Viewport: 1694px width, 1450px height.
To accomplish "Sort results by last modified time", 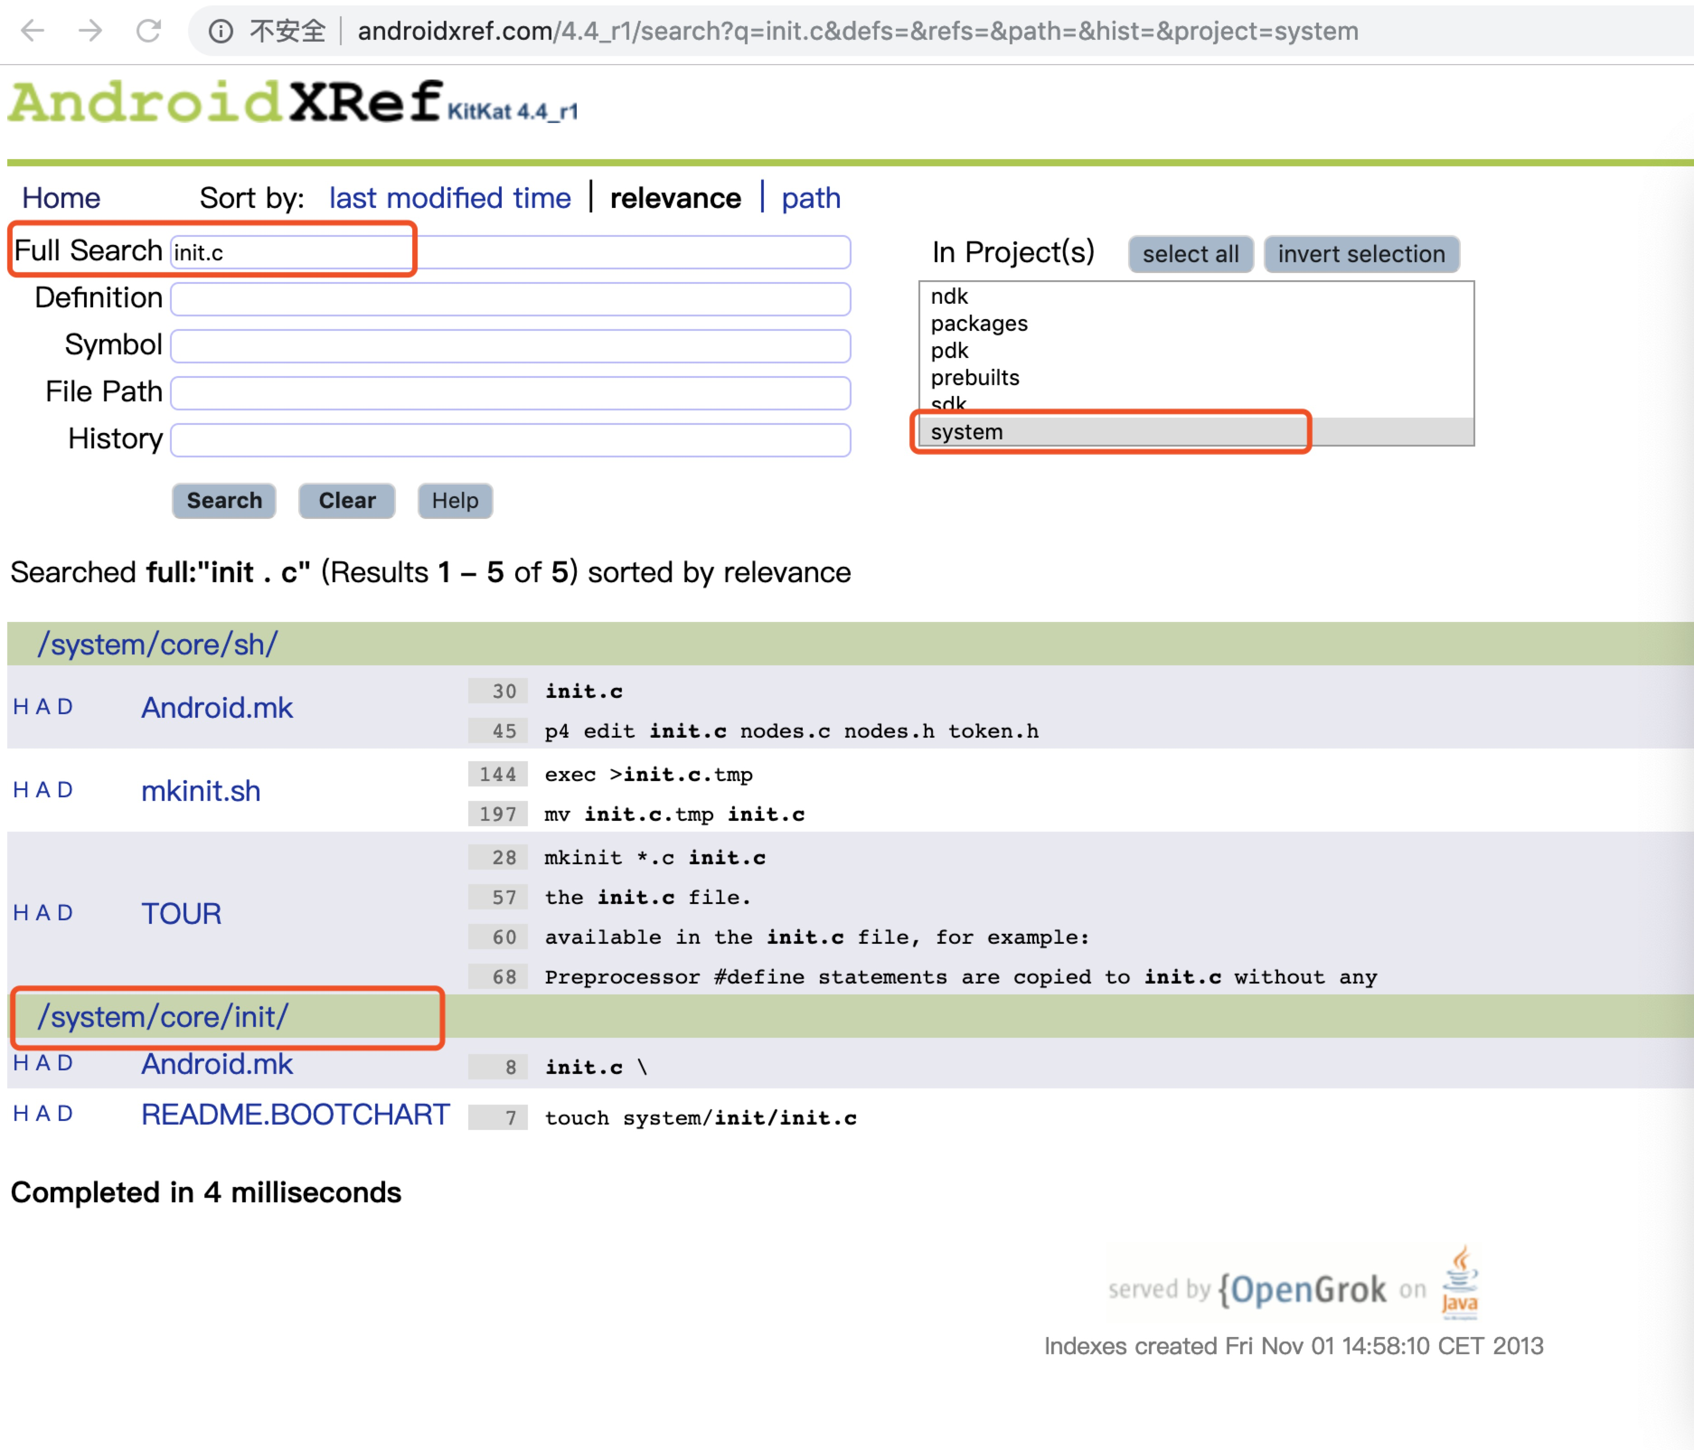I will tap(450, 198).
